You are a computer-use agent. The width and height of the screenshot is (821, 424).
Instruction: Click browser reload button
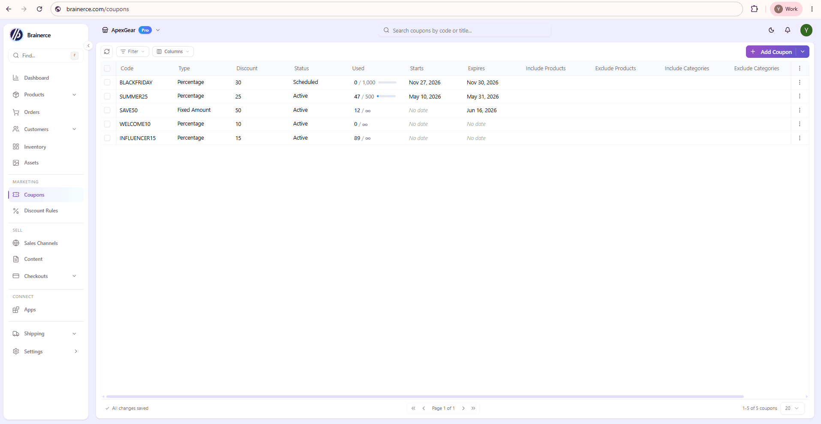tap(39, 9)
